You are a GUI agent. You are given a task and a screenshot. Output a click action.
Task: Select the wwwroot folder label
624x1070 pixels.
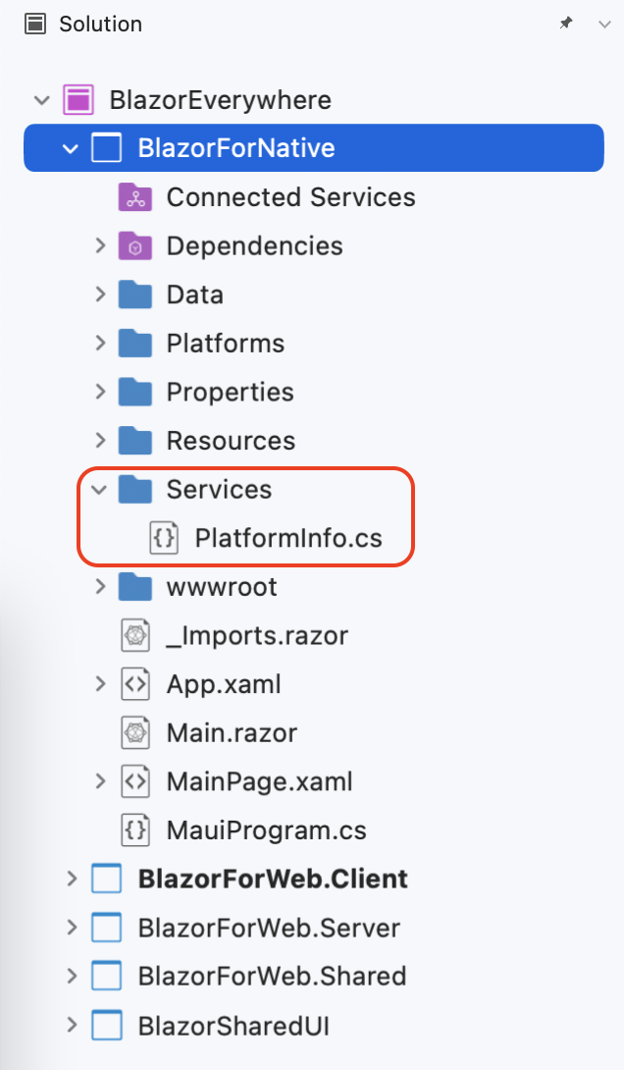coord(223,587)
